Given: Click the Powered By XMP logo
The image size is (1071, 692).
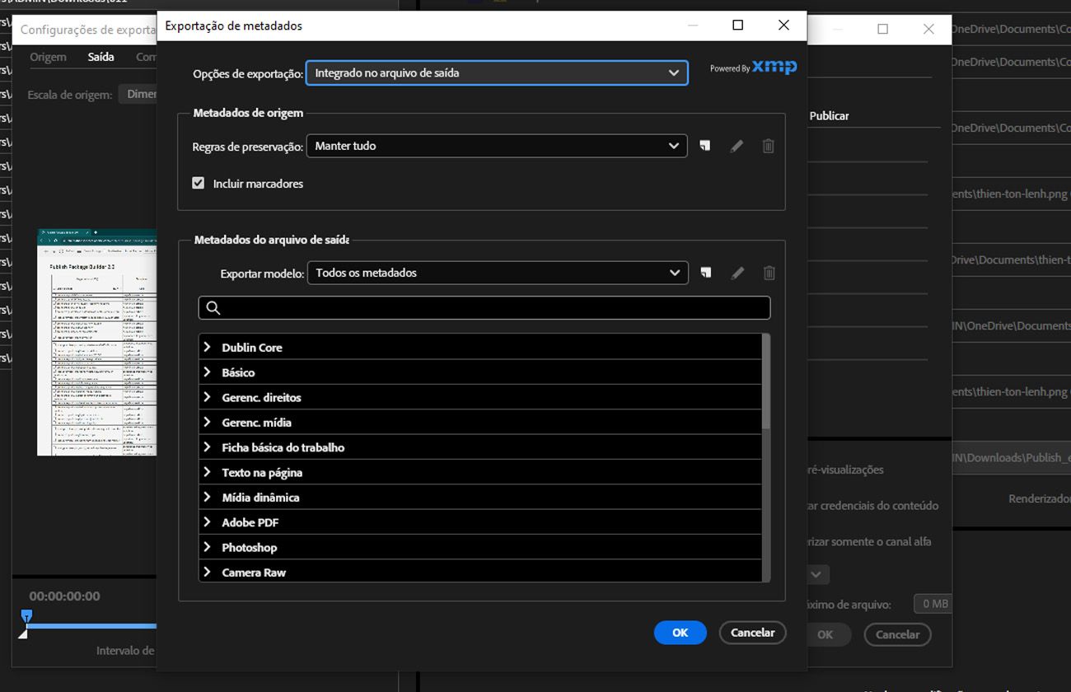Looking at the screenshot, I should pyautogui.click(x=753, y=68).
